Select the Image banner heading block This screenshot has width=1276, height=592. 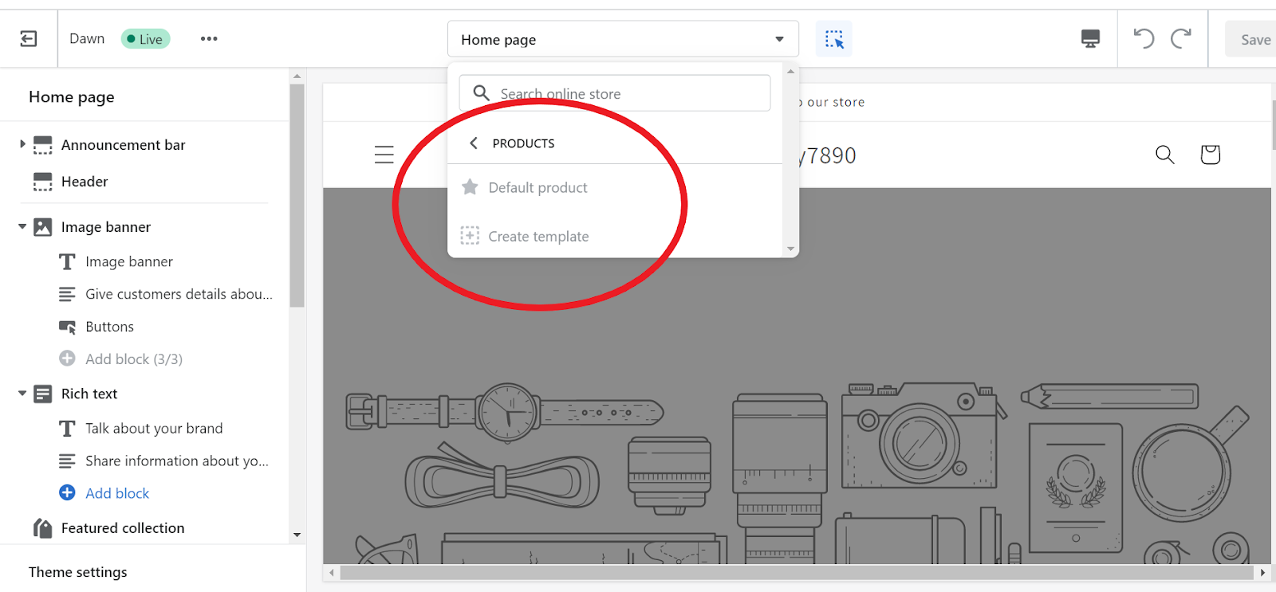[129, 261]
